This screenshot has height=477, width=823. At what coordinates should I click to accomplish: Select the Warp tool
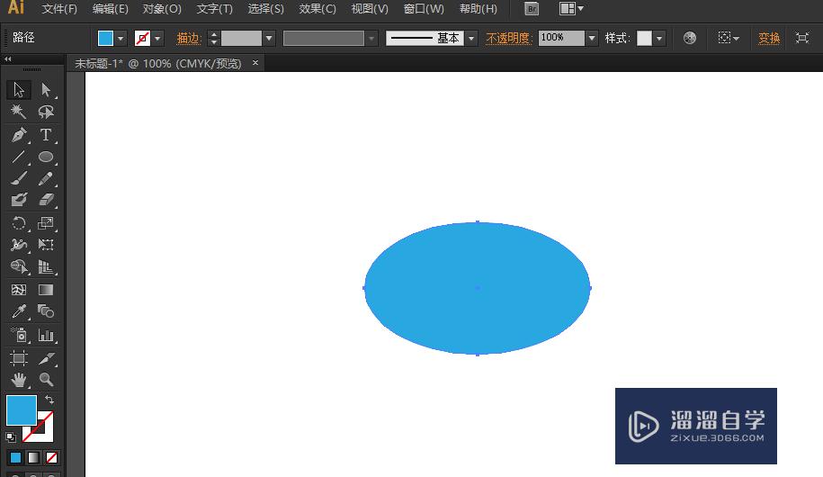tap(19, 245)
